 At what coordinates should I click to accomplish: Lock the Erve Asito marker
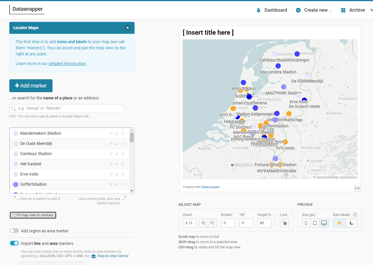pos(117,174)
